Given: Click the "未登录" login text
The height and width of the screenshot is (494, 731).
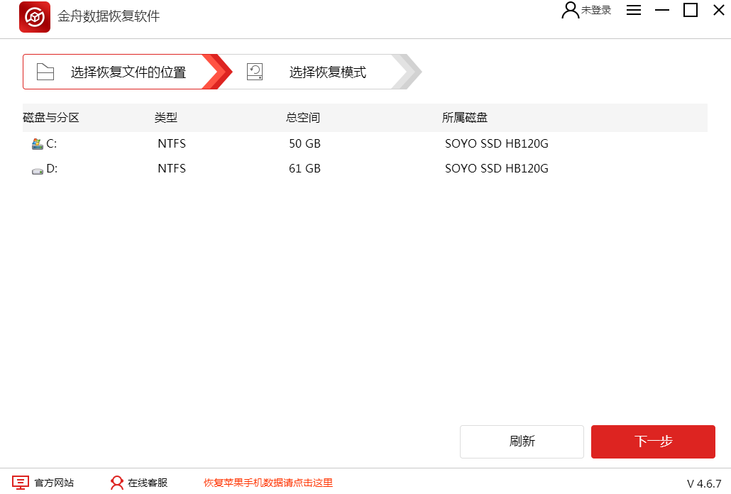Looking at the screenshot, I should click(596, 10).
